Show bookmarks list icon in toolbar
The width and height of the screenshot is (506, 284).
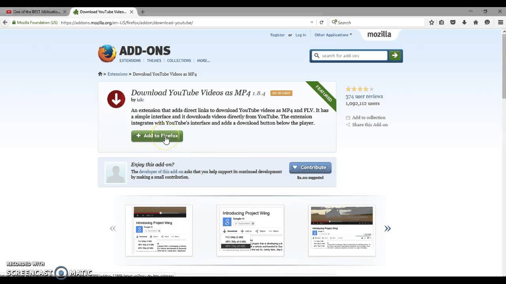tap(442, 22)
